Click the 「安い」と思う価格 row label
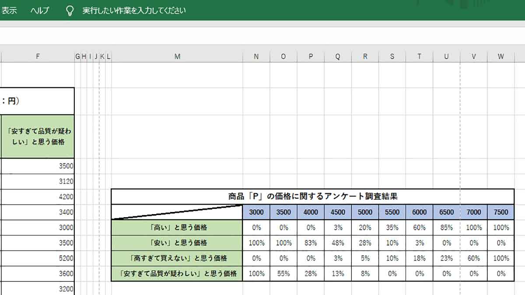525x295 pixels. tap(177, 243)
